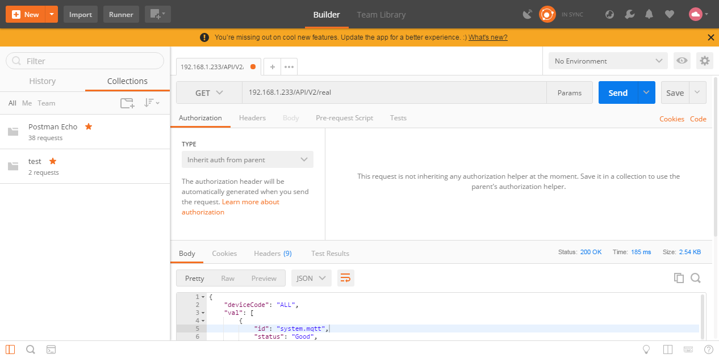Open the request Headers tab
The image size is (719, 358).
click(252, 118)
